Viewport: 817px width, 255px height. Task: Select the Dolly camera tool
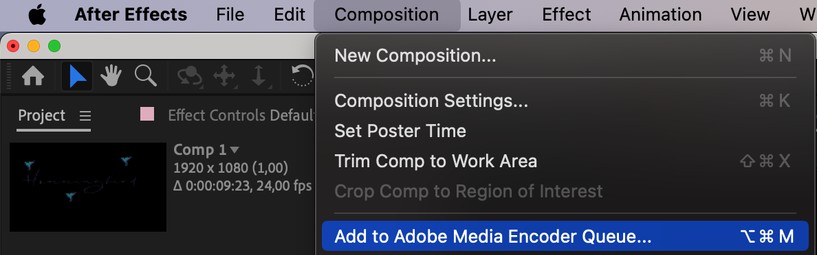click(259, 76)
